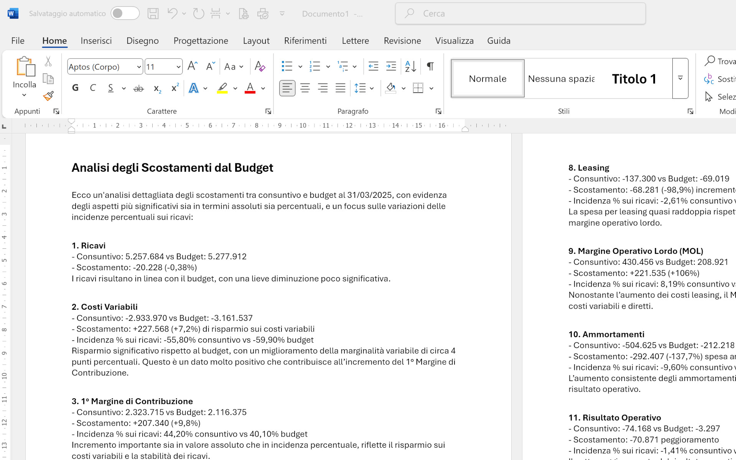Viewport: 736px width, 460px height.
Task: Open the font color dropdown arrow
Action: coord(263,89)
